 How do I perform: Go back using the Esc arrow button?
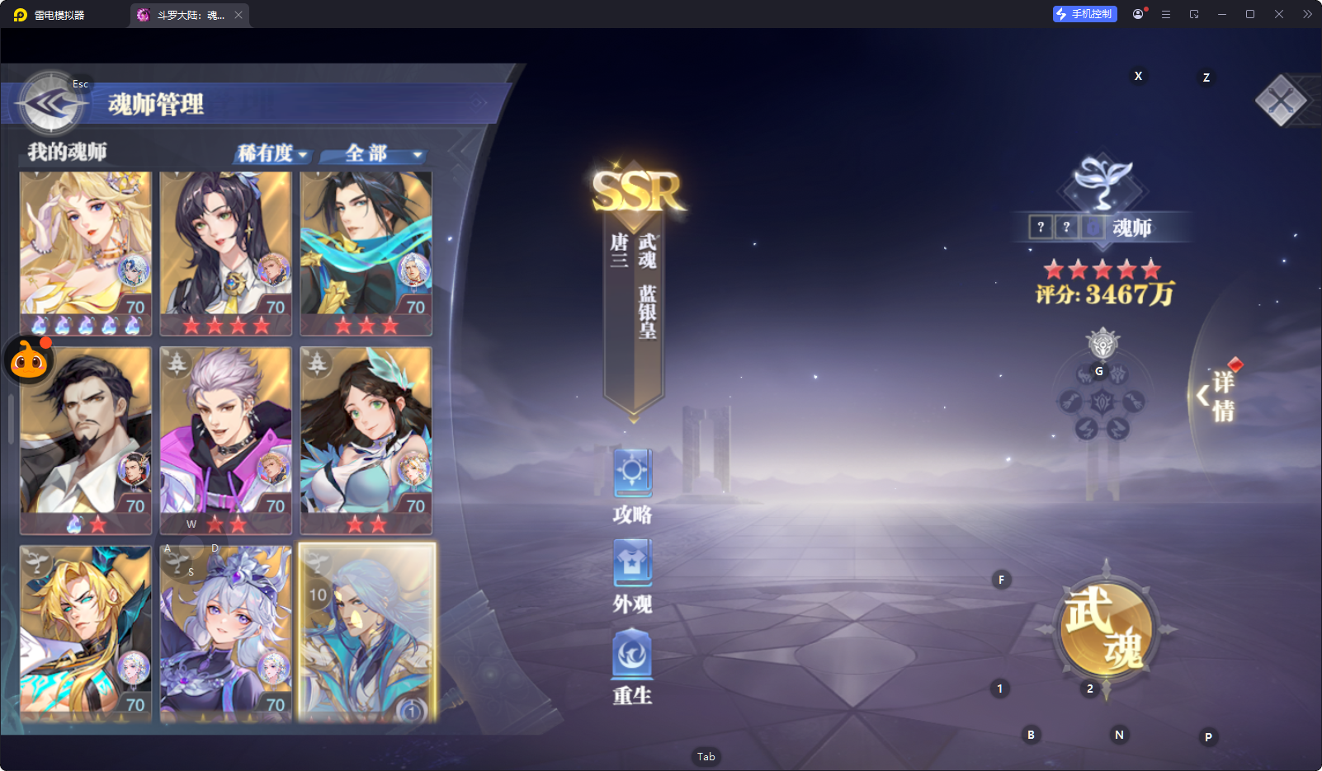pos(51,104)
